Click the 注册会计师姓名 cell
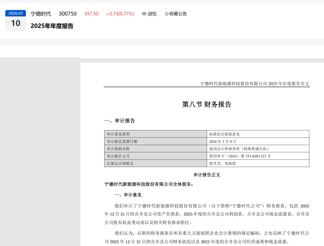The width and height of the screenshot is (324, 246). click(x=156, y=163)
